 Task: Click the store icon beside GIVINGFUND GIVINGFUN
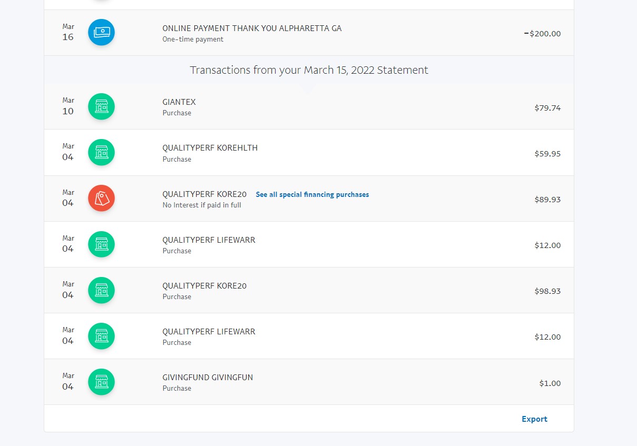101,382
